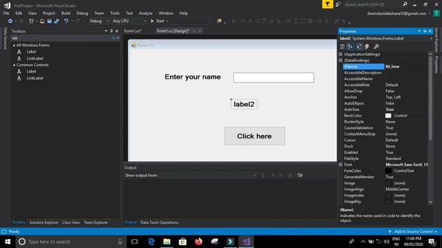The width and height of the screenshot is (442, 248).
Task: Open the File menu
Action: pos(6,13)
